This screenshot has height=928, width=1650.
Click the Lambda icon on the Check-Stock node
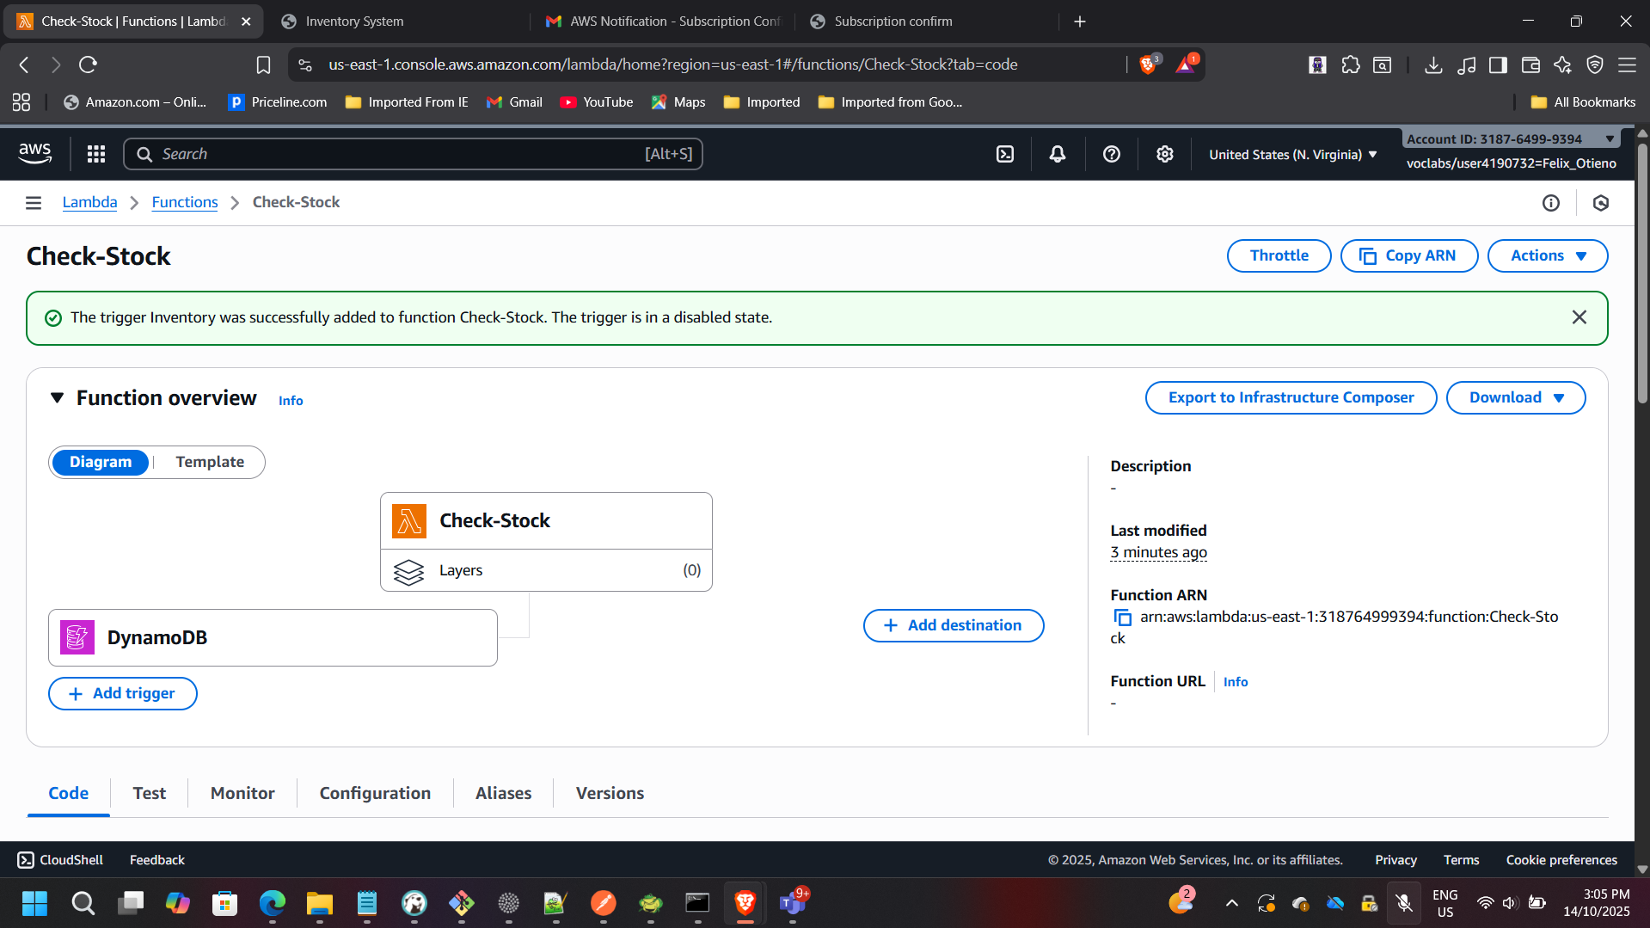point(408,520)
